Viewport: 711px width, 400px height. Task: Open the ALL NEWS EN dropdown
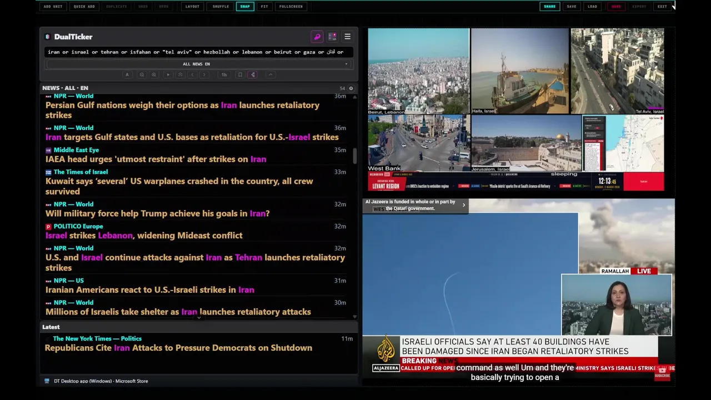[x=198, y=64]
